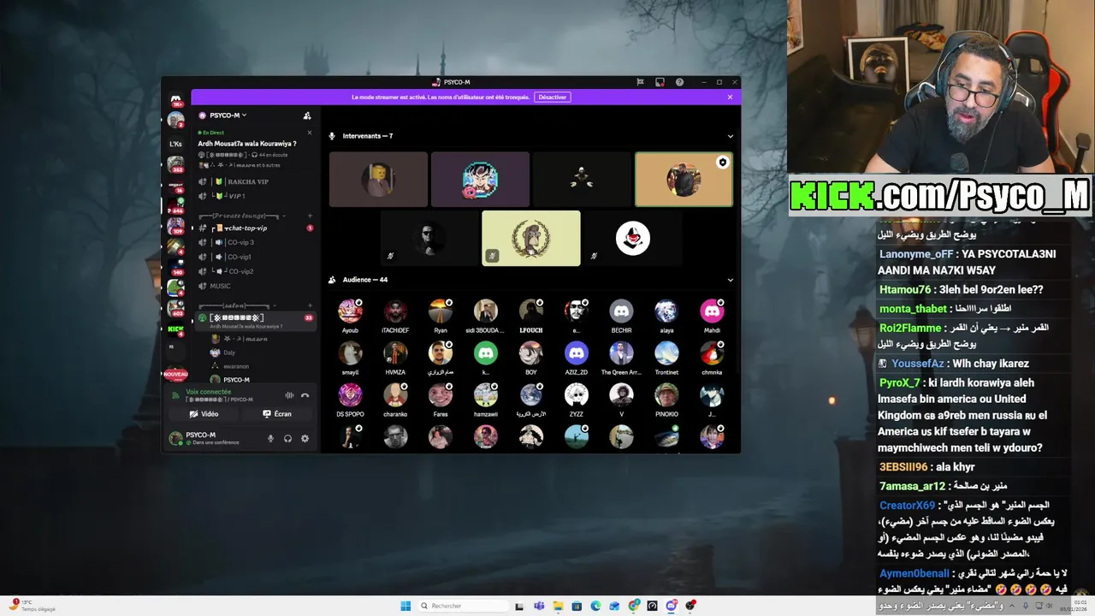The height and width of the screenshot is (616, 1095).
Task: Open Microsoft Teams from taskbar
Action: coord(539,606)
